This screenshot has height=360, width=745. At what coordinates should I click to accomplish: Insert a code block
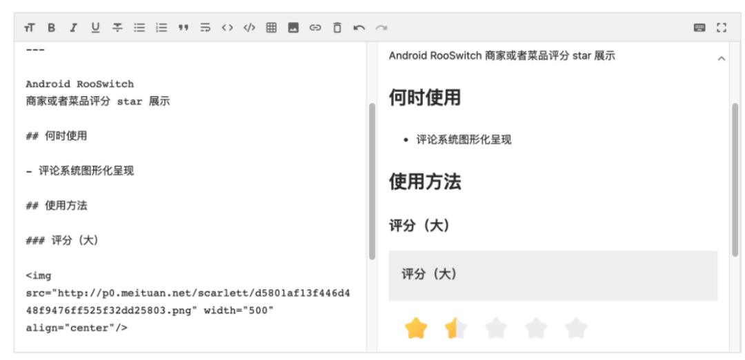coord(250,28)
